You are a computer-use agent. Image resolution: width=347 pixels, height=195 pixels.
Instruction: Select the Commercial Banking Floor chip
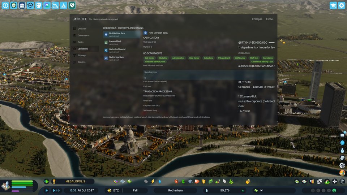tap(262, 62)
